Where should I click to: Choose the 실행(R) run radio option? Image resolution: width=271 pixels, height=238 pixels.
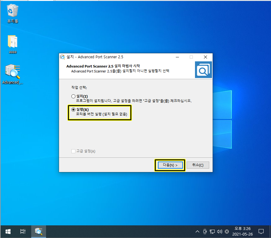pyautogui.click(x=73, y=109)
